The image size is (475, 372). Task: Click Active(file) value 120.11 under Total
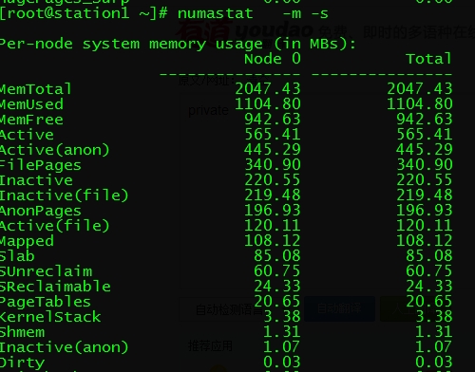click(x=425, y=226)
